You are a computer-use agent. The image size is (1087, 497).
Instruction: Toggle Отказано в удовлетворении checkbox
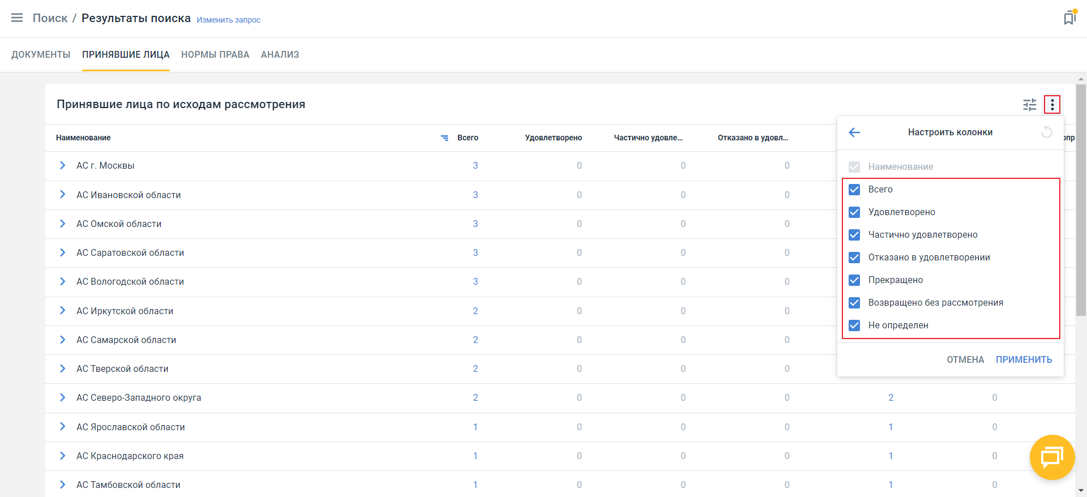[854, 258]
